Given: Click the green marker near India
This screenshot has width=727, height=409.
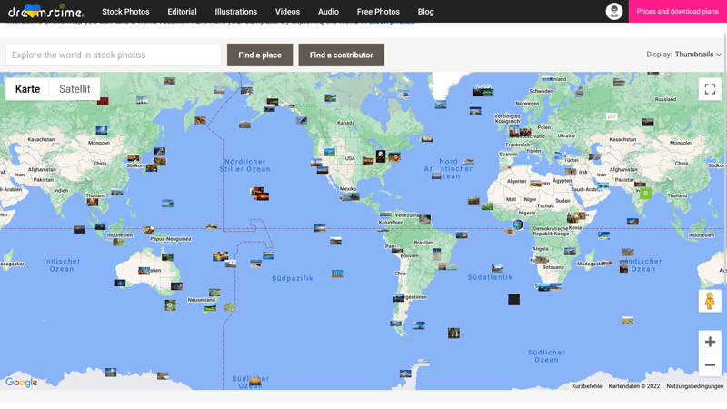Looking at the screenshot, I should 645,193.
